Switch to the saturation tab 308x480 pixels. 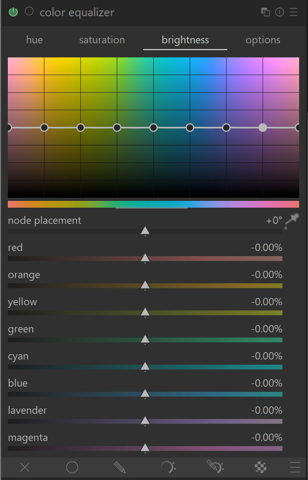[x=102, y=40]
